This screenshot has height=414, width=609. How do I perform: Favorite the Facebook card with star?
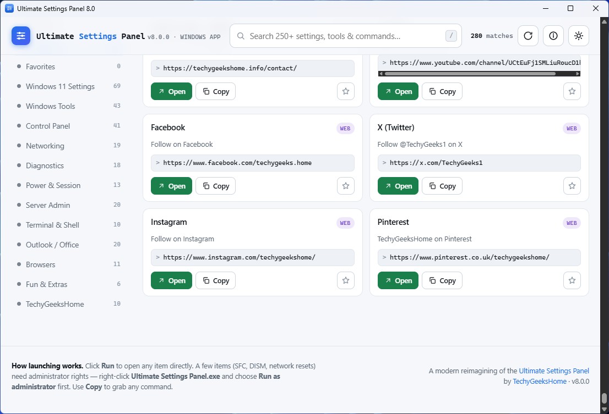346,186
